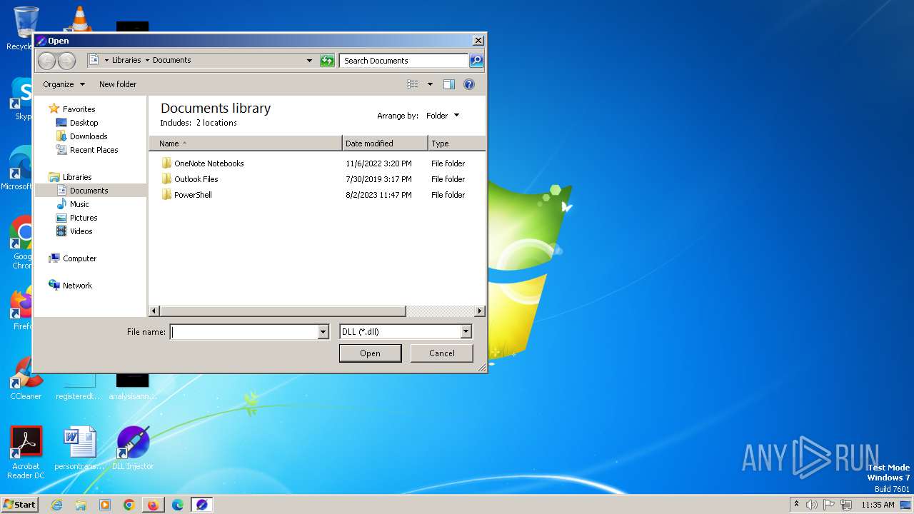Show the preview pane icon
Viewport: 914px width, 514px height.
coord(448,84)
